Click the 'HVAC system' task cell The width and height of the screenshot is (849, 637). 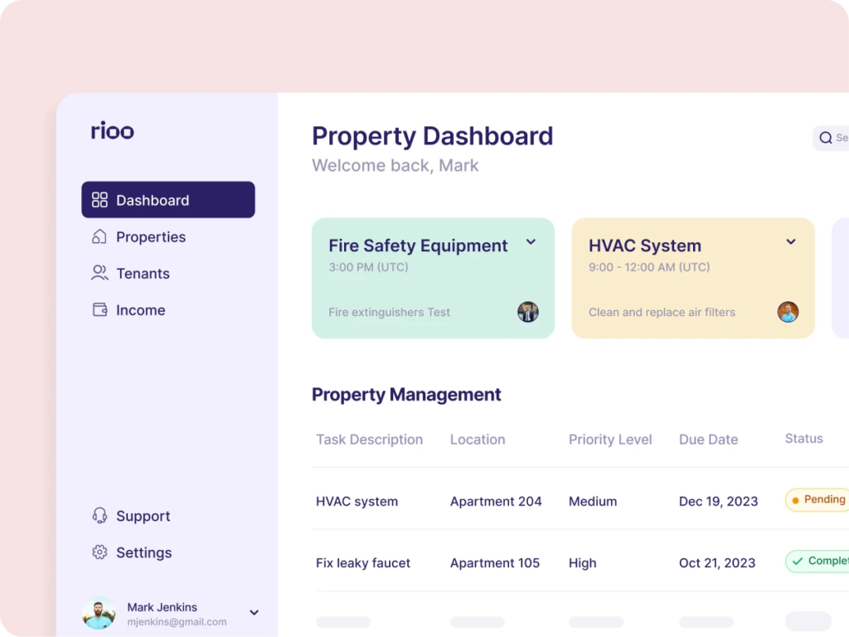357,502
